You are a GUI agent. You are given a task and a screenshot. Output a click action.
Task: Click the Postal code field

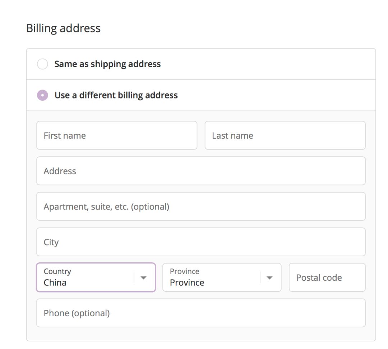pos(327,277)
